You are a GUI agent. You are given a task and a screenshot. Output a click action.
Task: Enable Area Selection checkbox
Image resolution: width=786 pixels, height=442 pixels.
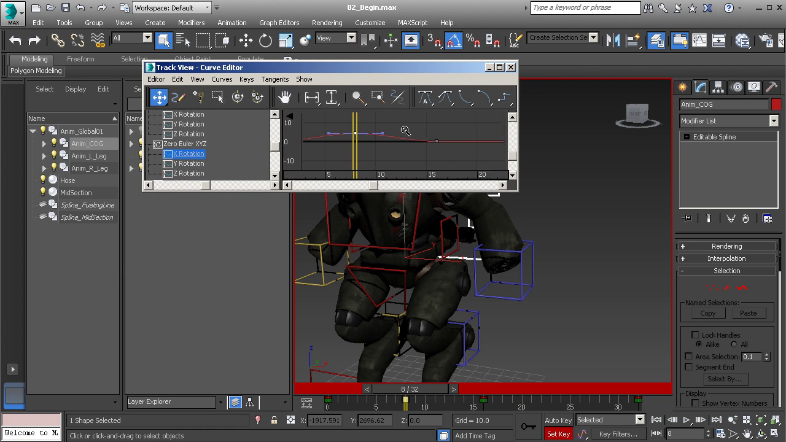tap(688, 357)
